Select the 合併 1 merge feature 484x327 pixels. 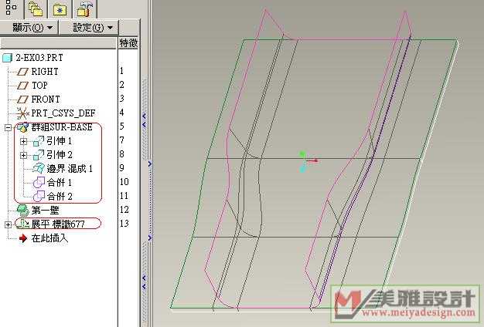[x=60, y=182]
